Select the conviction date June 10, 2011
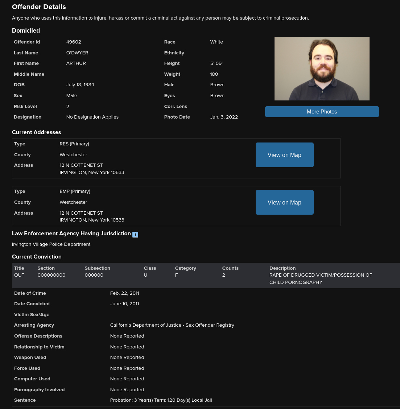Image resolution: width=400 pixels, height=409 pixels. (124, 303)
